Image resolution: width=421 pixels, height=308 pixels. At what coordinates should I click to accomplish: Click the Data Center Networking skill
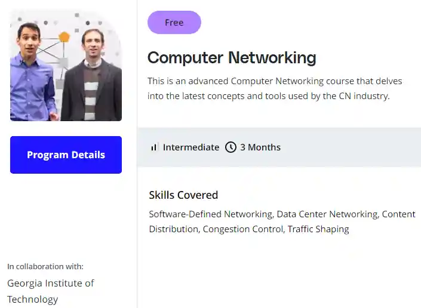coord(327,214)
